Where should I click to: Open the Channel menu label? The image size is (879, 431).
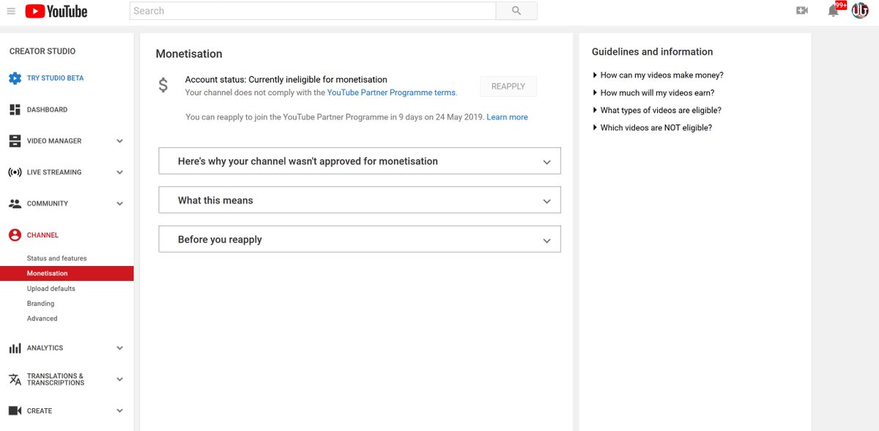pyautogui.click(x=42, y=235)
